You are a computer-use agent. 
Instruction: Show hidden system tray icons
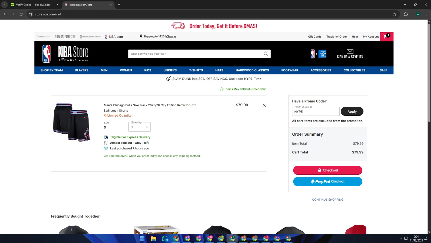tap(401, 238)
